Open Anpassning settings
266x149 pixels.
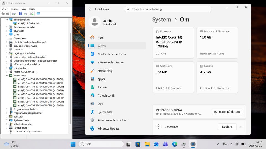point(117,71)
